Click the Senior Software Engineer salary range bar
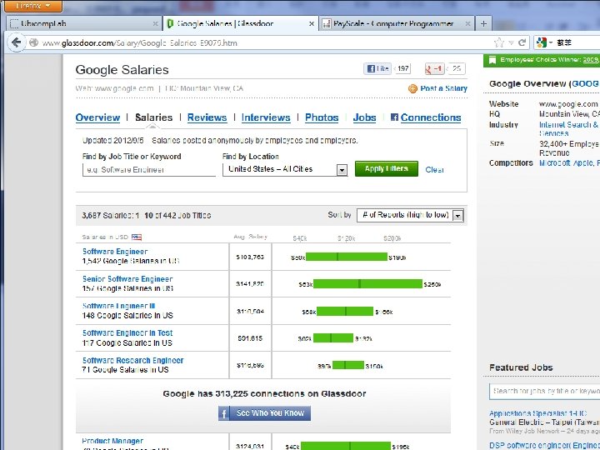600x450 pixels. pos(367,284)
